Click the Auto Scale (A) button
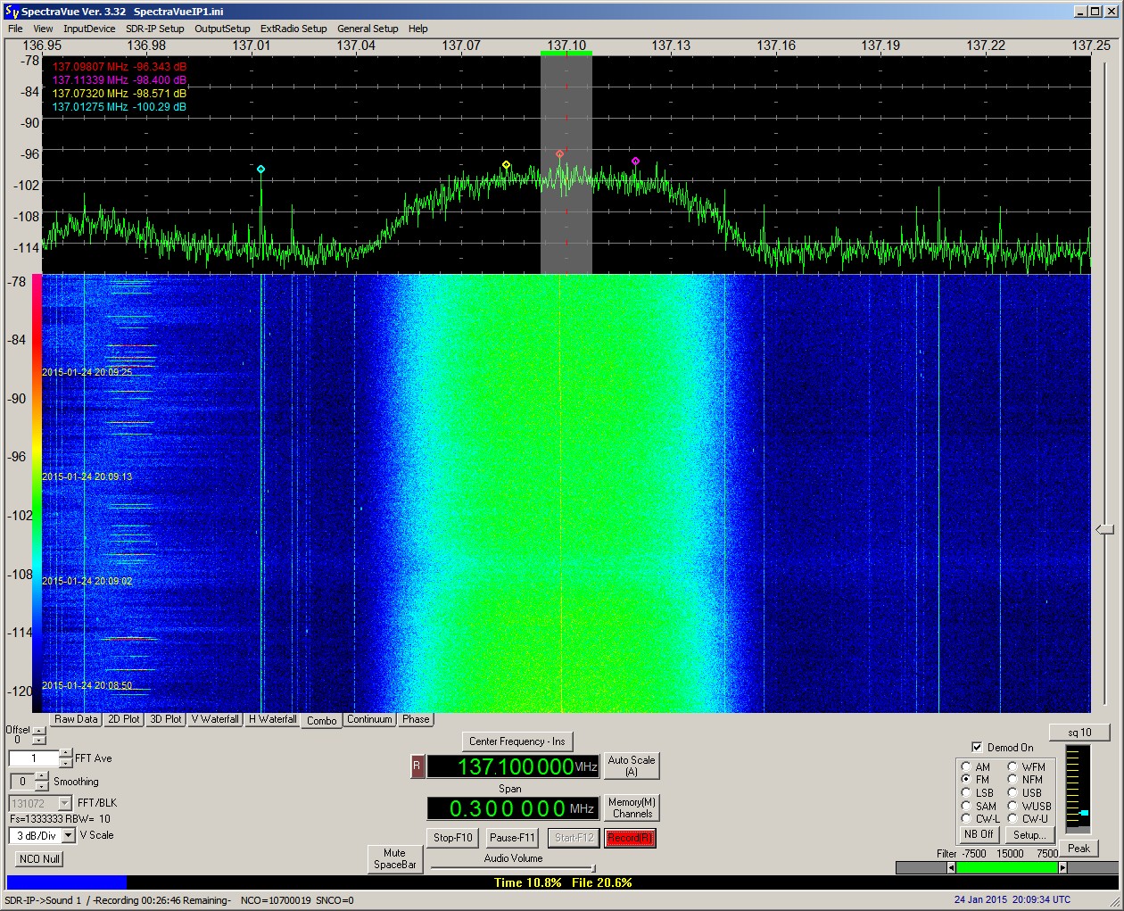The height and width of the screenshot is (911, 1124). click(631, 766)
